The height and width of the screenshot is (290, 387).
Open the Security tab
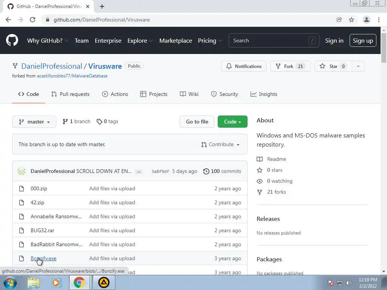(224, 94)
